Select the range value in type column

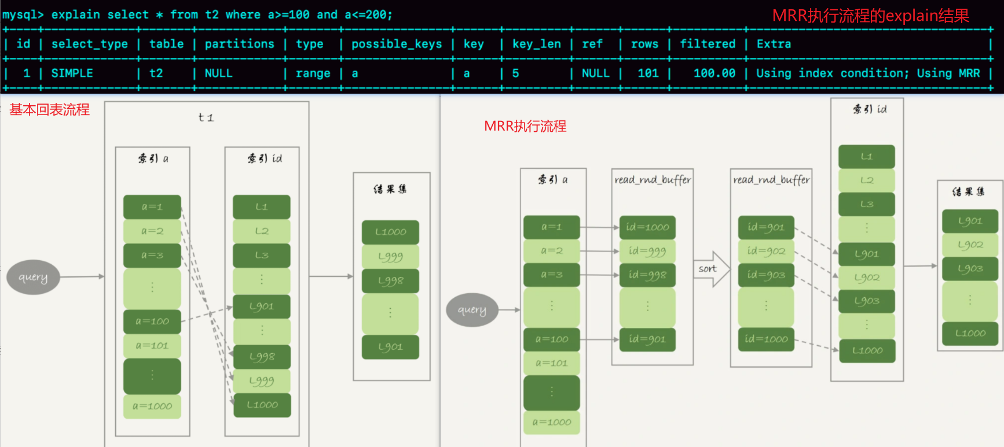pyautogui.click(x=313, y=73)
